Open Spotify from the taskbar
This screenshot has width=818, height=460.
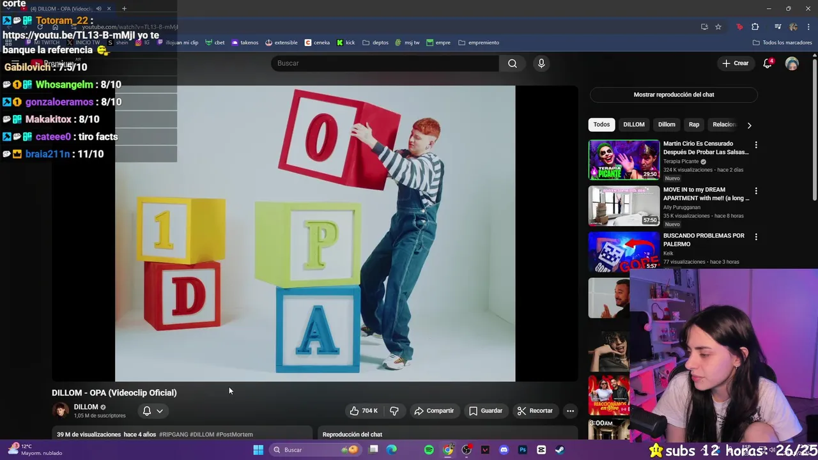click(429, 450)
